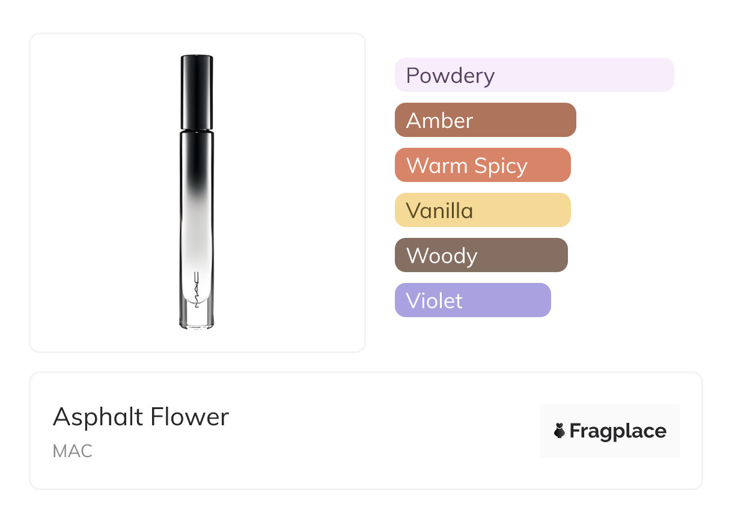The width and height of the screenshot is (732, 519).
Task: Choose the Vanilla accord bar
Action: coord(482,210)
